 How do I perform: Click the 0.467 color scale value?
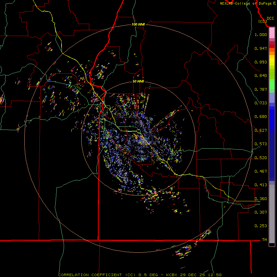tap(261, 171)
